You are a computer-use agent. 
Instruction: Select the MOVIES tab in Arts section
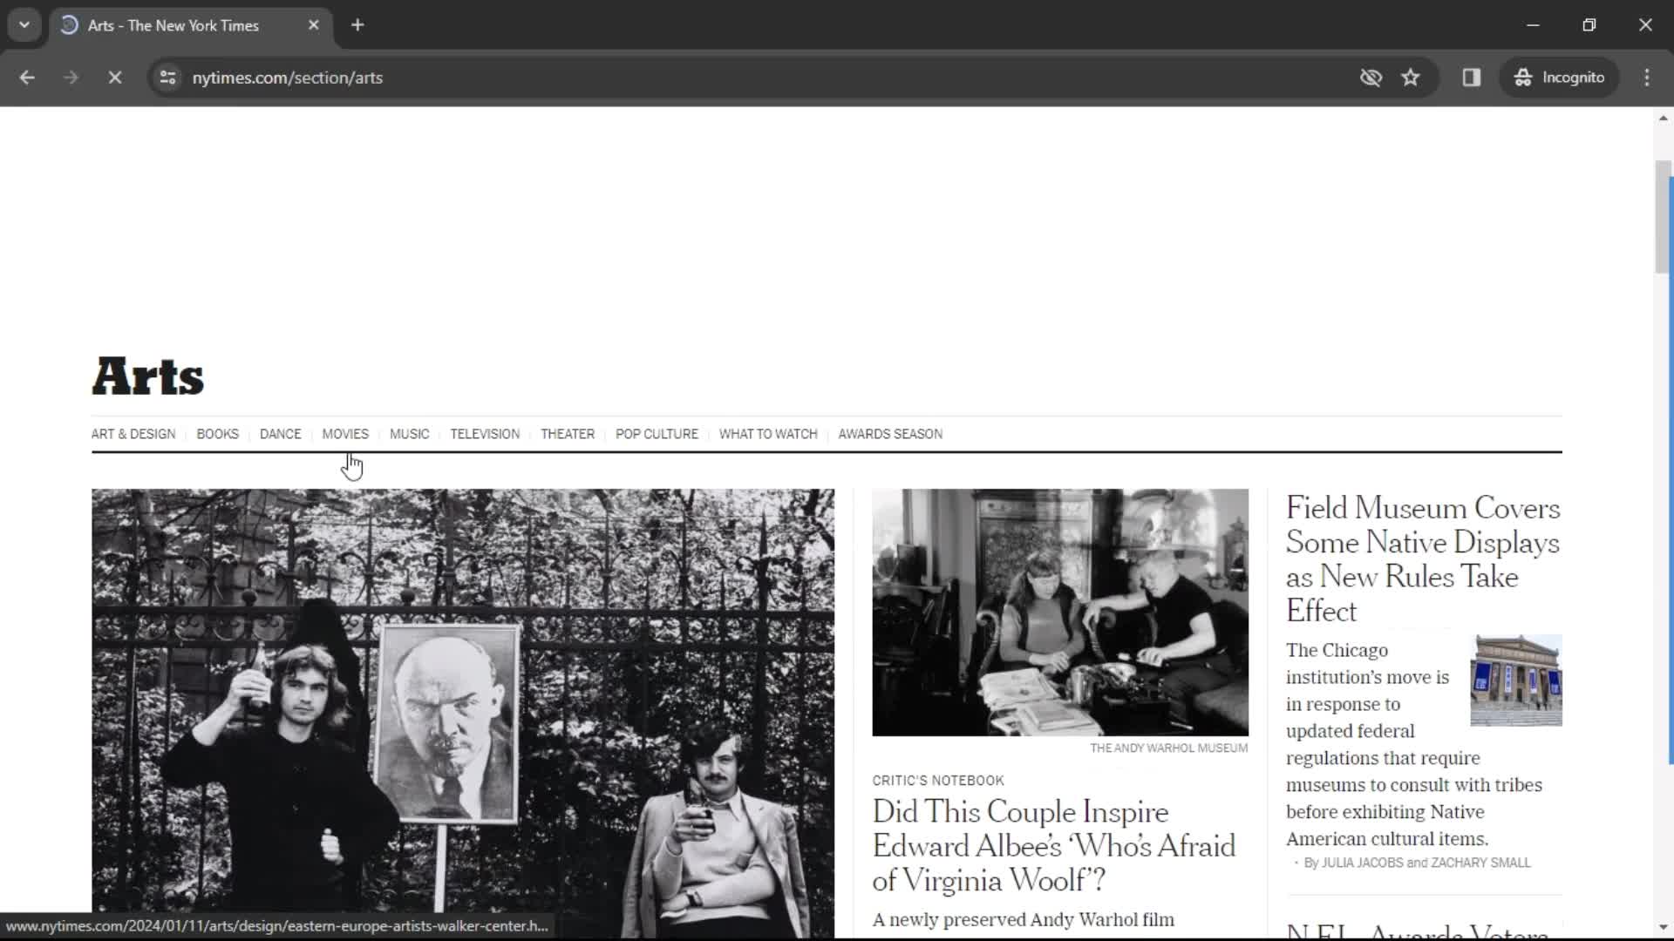345,433
